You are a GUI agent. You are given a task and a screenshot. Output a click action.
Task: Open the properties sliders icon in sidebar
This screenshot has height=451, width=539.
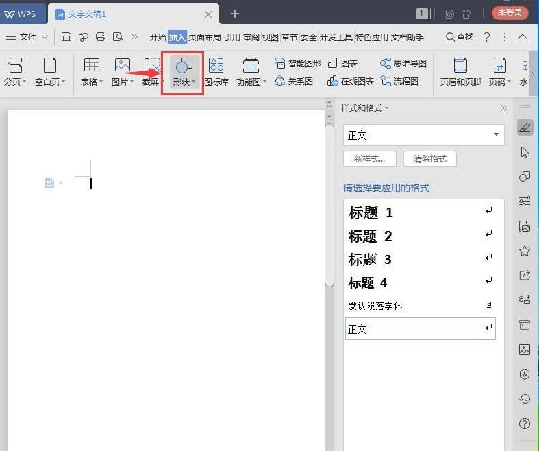(525, 202)
